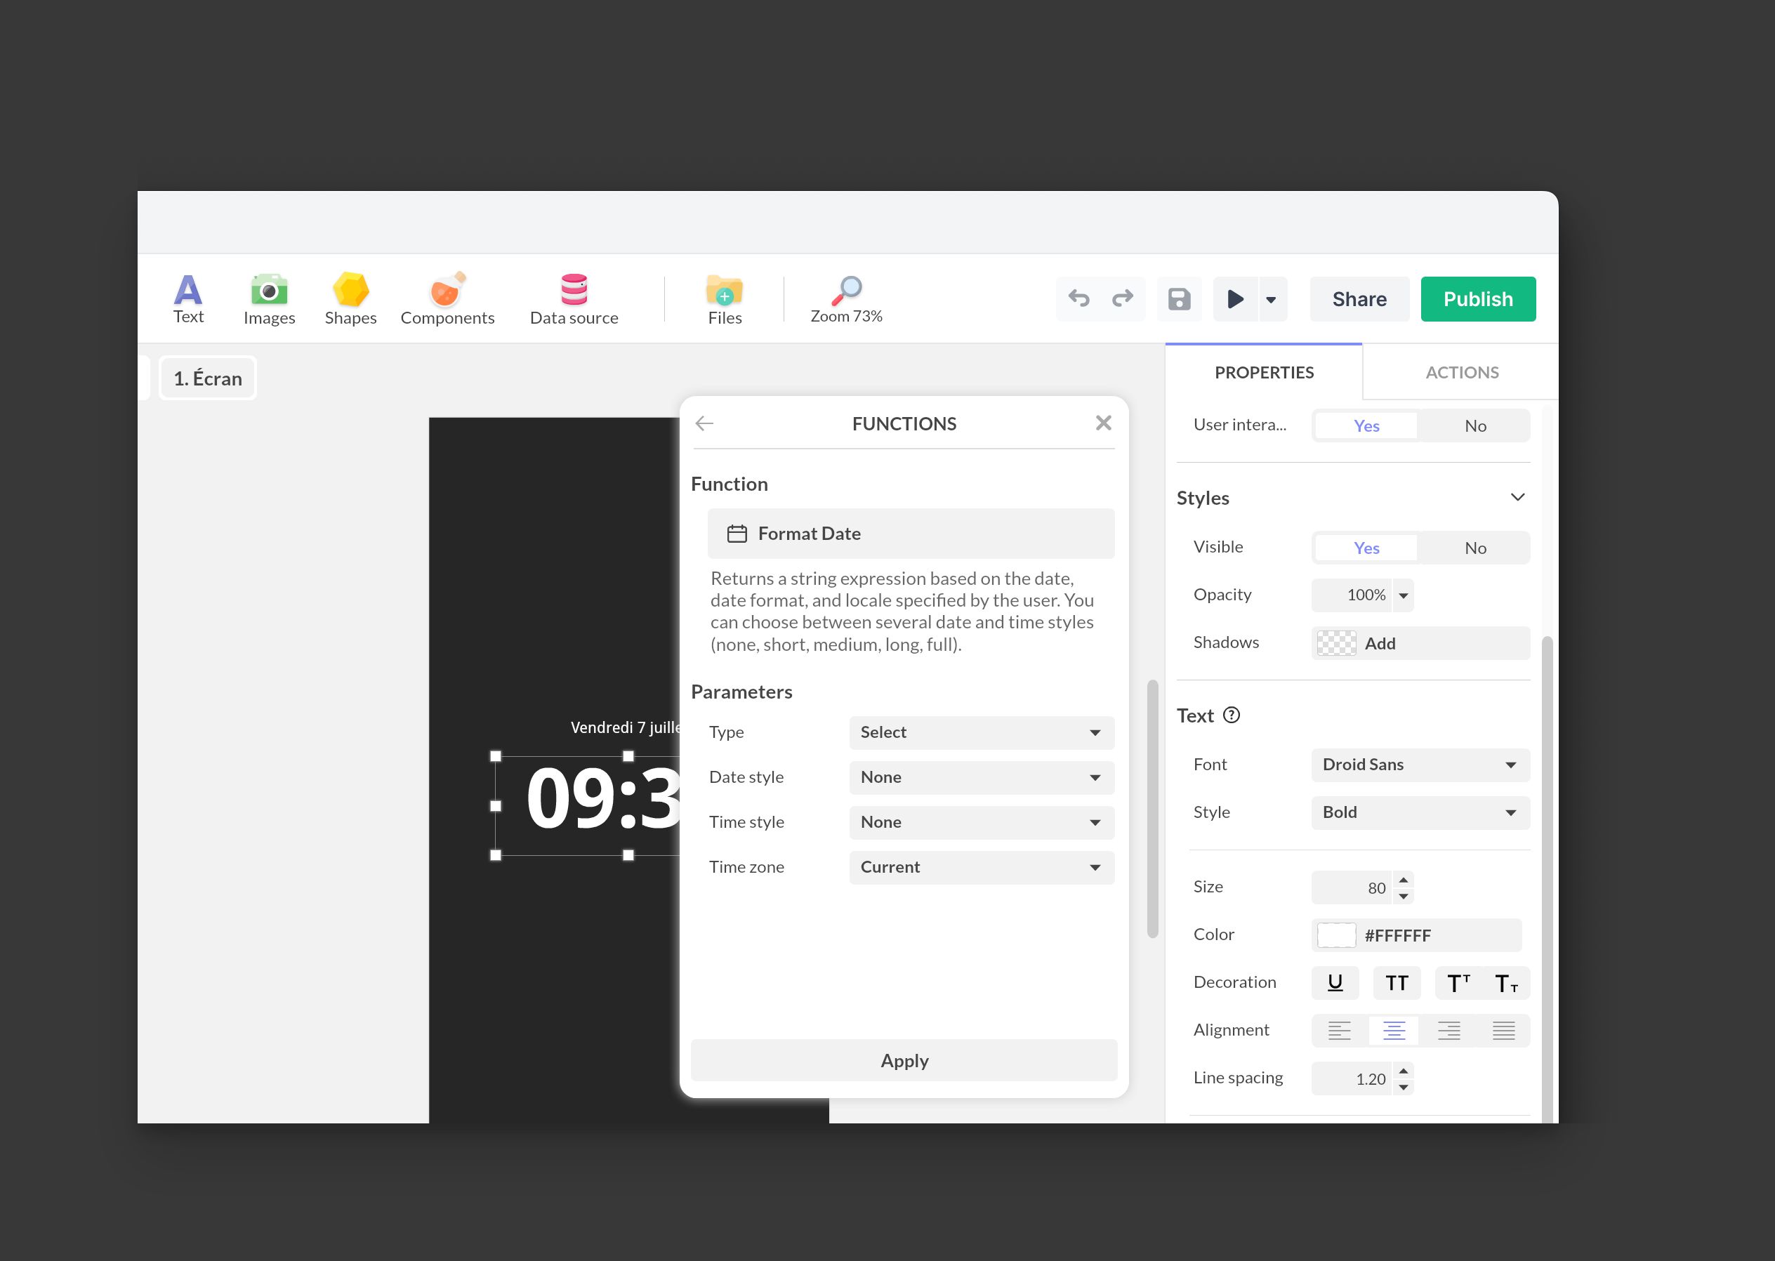Click the Apply button
This screenshot has height=1261, width=1775.
(x=904, y=1061)
